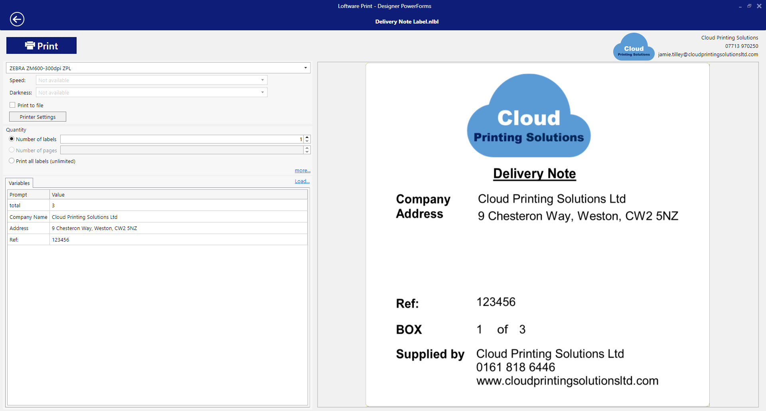The height and width of the screenshot is (411, 766).
Task: Click the Load... variables link
Action: click(x=302, y=181)
